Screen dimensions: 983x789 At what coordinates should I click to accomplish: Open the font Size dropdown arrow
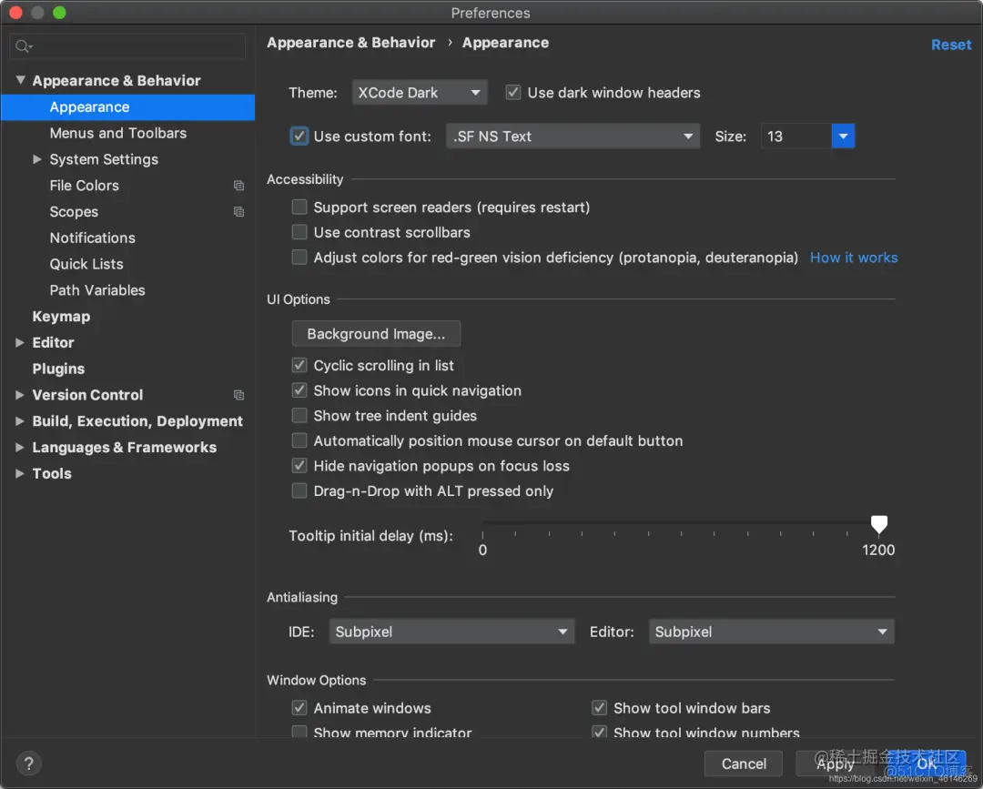[x=843, y=136]
